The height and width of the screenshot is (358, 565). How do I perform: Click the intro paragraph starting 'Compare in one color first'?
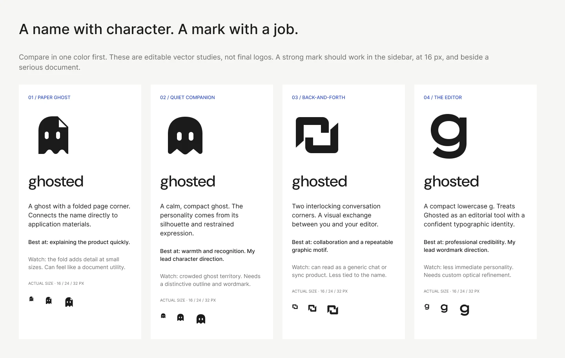point(254,62)
